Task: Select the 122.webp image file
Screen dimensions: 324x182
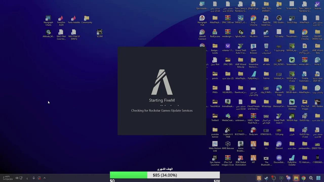Action: (x=279, y=33)
